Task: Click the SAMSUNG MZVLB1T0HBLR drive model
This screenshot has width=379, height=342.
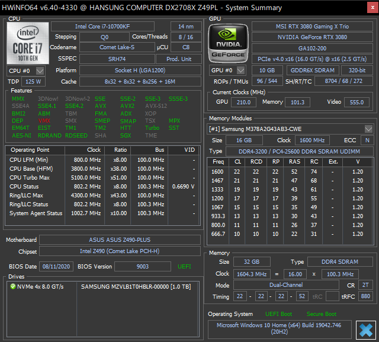Action: [x=136, y=287]
